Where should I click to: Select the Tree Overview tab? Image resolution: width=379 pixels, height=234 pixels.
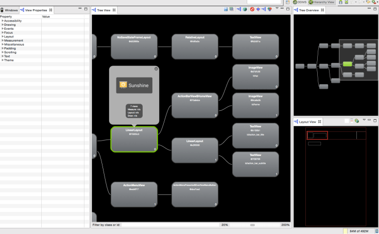tap(308, 10)
